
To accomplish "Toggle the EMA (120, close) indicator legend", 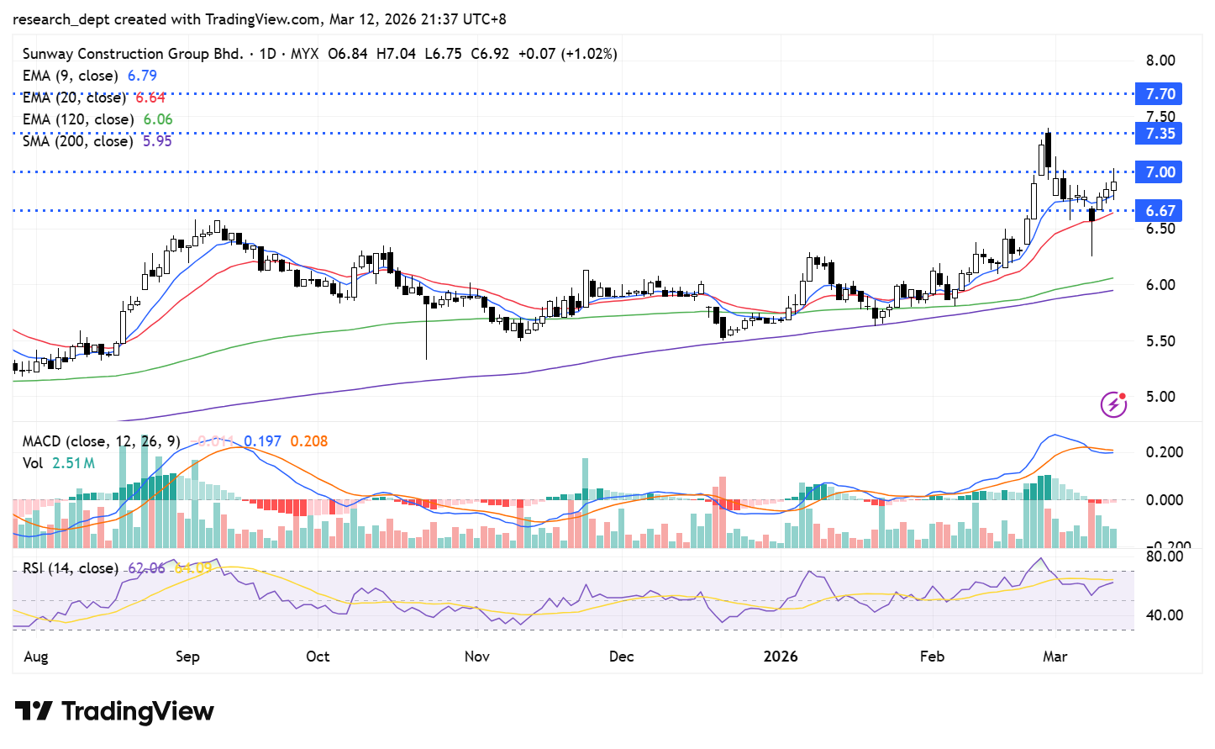I will click(77, 119).
